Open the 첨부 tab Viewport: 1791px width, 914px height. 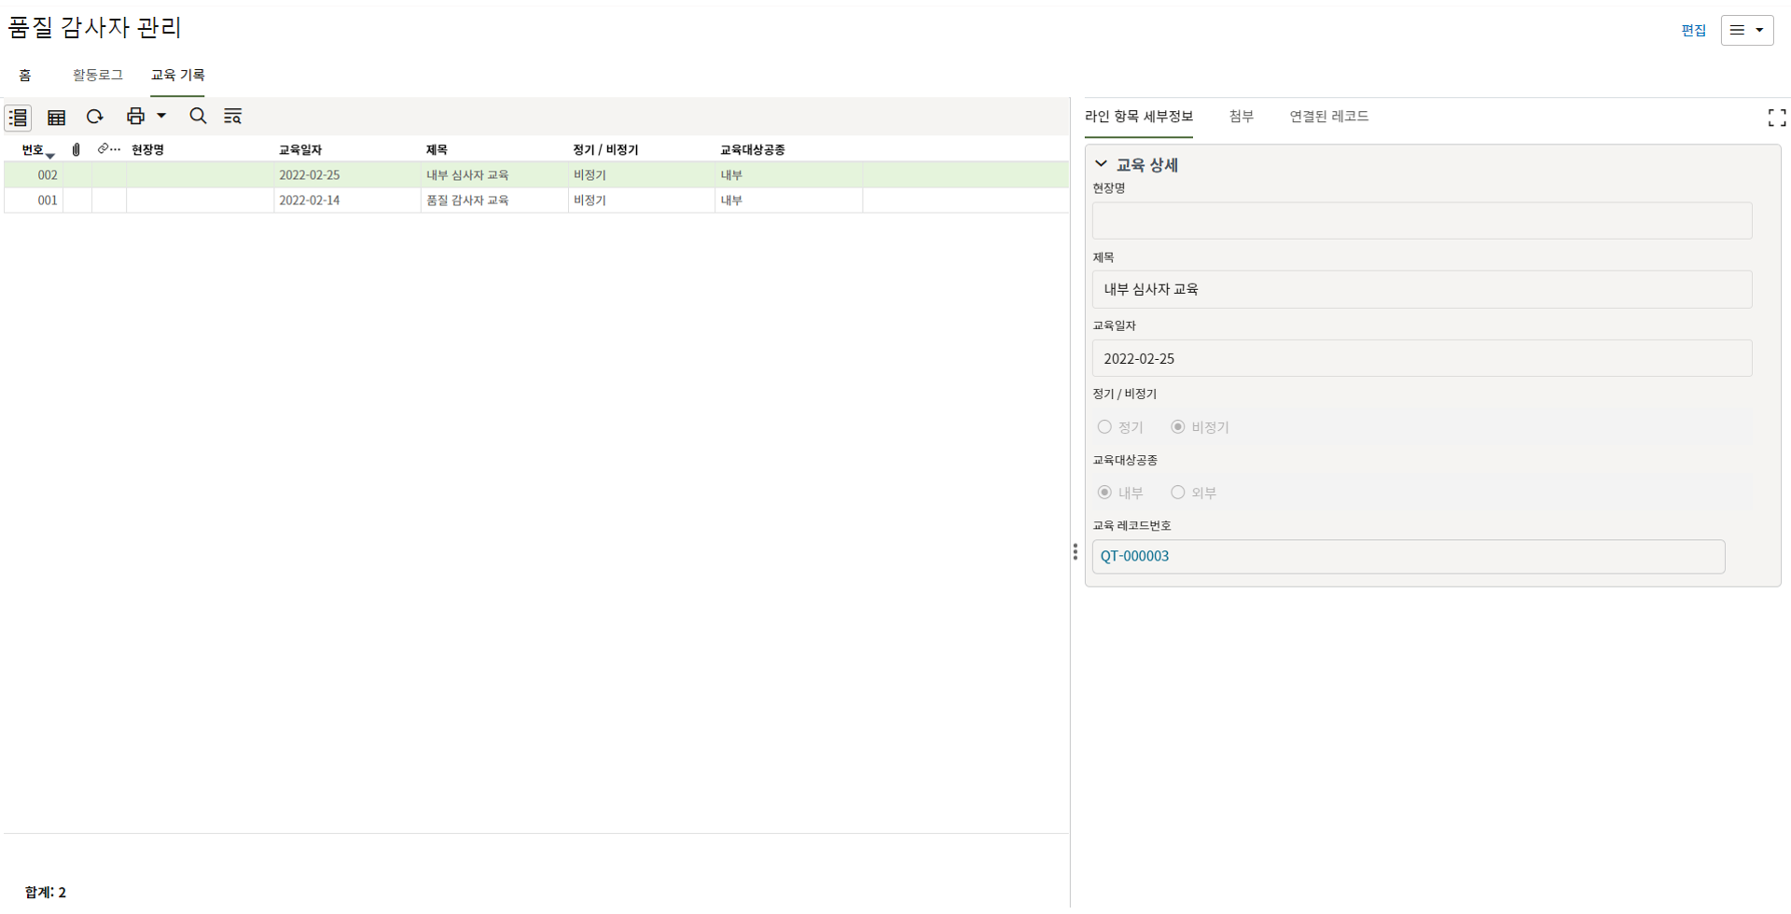pos(1241,117)
